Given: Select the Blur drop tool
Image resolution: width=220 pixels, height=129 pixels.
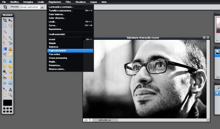Looking at the screenshot, I should (x=5, y=61).
